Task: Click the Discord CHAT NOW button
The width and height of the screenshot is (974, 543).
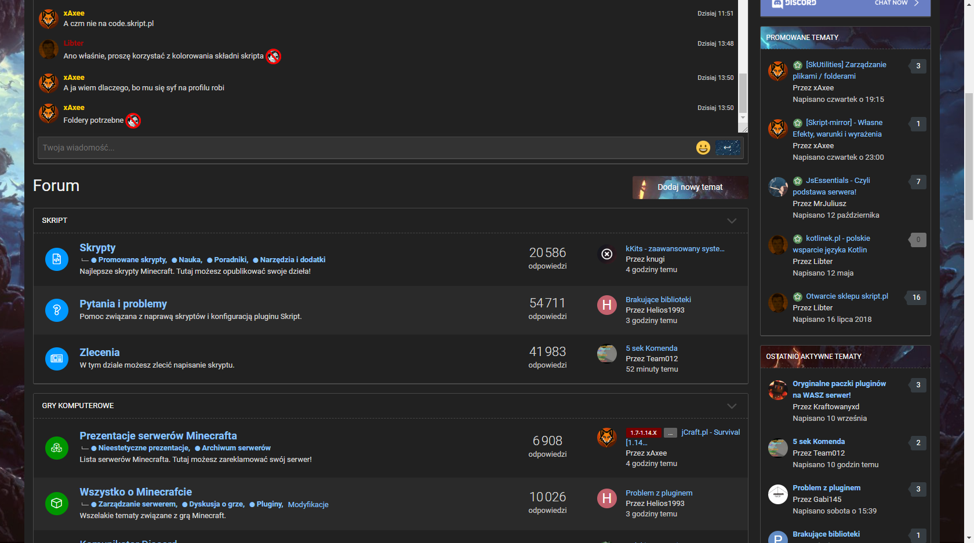Action: click(x=896, y=3)
